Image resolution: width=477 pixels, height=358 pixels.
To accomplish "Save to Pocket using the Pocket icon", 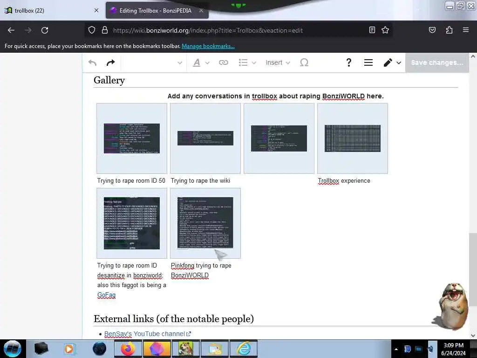I will pyautogui.click(x=432, y=30).
